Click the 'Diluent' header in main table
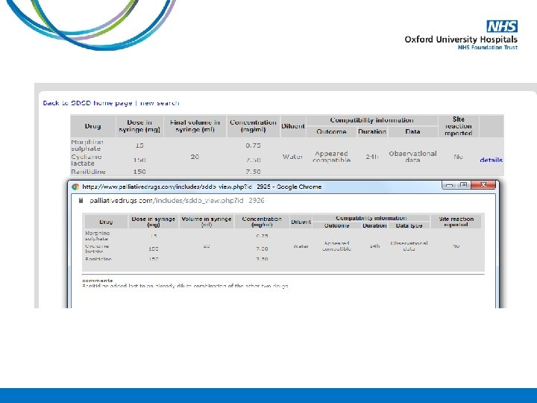 click(x=293, y=126)
